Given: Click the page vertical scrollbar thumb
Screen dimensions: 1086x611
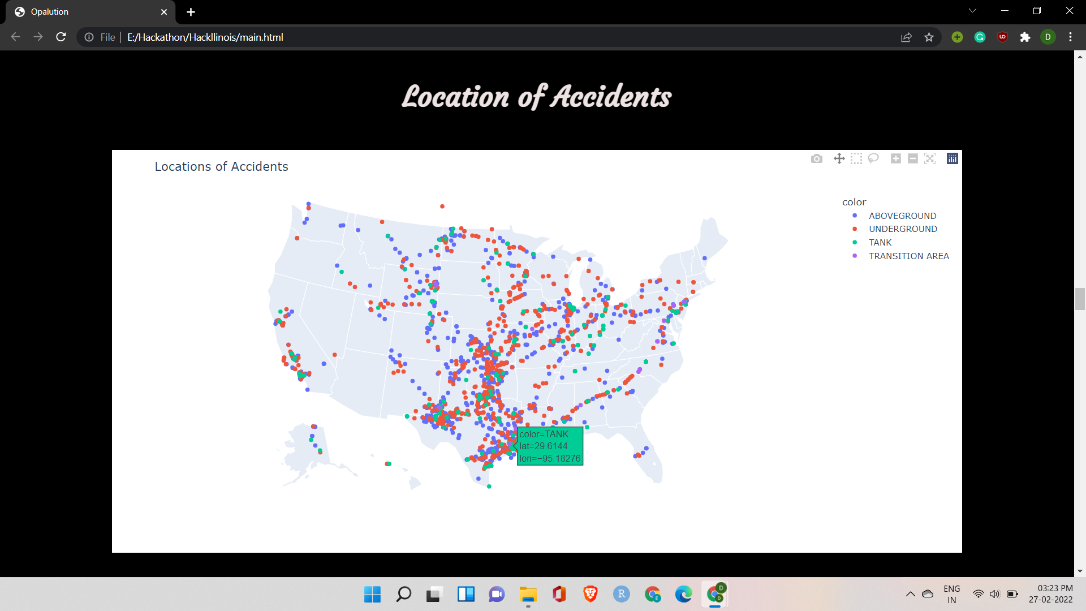Looking at the screenshot, I should [1080, 299].
